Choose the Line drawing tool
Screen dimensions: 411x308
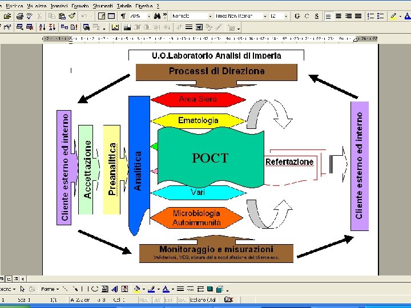[65, 289]
